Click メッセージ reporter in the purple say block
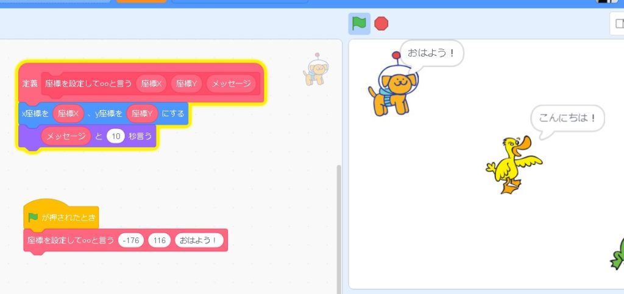Viewport: 624px width, 294px height. click(x=66, y=136)
